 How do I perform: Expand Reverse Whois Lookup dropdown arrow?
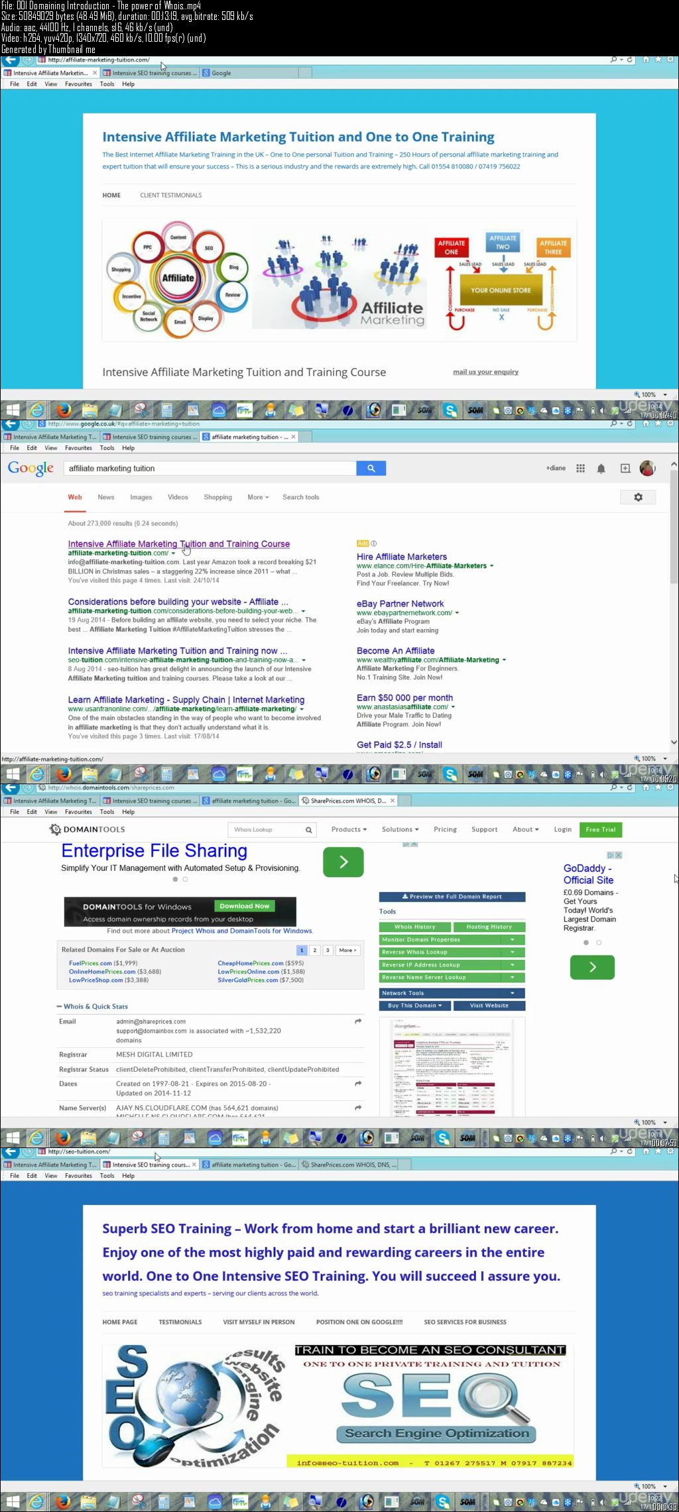pos(513,952)
